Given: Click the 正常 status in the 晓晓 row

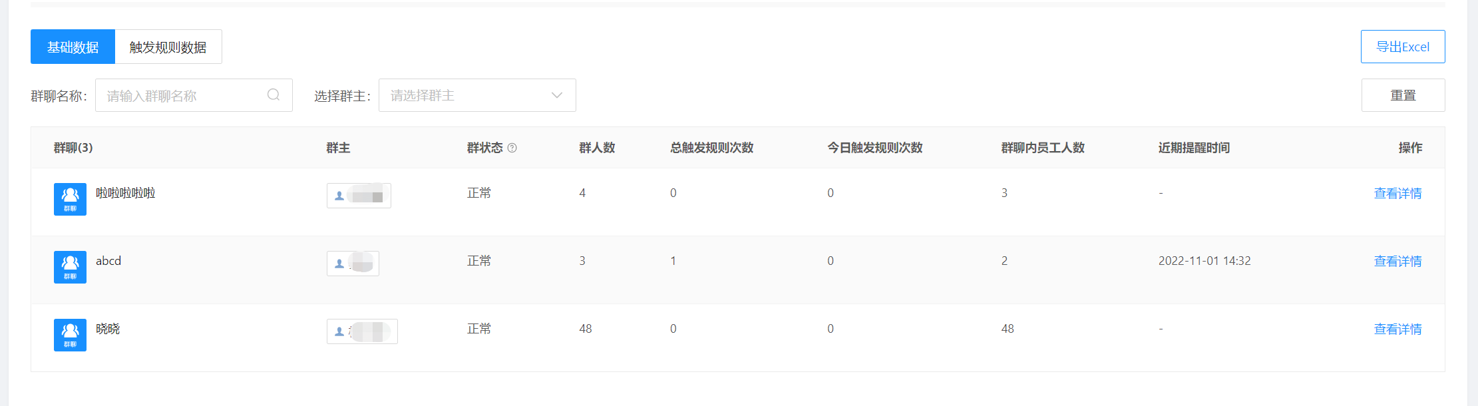Looking at the screenshot, I should (x=479, y=329).
